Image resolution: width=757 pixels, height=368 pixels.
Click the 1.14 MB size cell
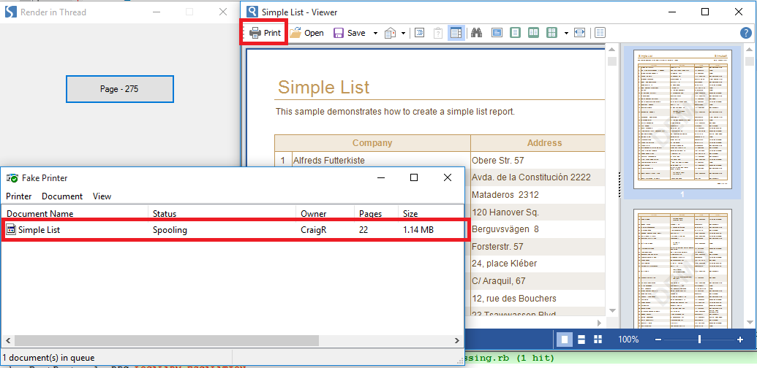click(418, 230)
